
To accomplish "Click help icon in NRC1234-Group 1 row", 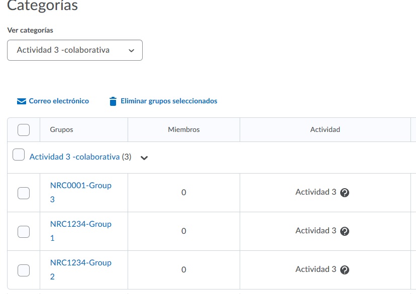I will (x=345, y=231).
